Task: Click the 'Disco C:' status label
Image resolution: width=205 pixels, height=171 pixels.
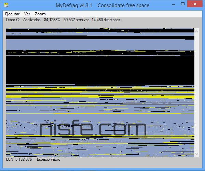Action: (x=13, y=20)
